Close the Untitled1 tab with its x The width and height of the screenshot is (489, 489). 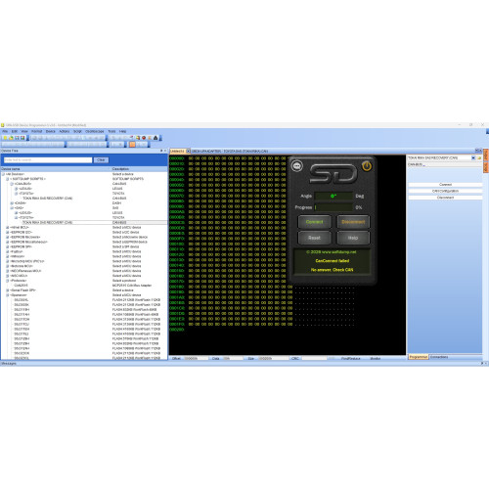coord(188,152)
